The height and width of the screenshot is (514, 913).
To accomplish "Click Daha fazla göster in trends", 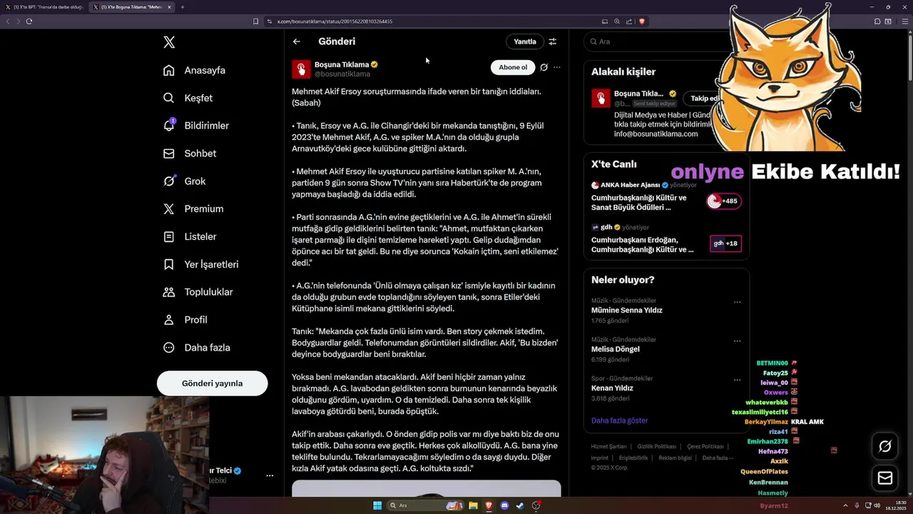I will tap(620, 420).
